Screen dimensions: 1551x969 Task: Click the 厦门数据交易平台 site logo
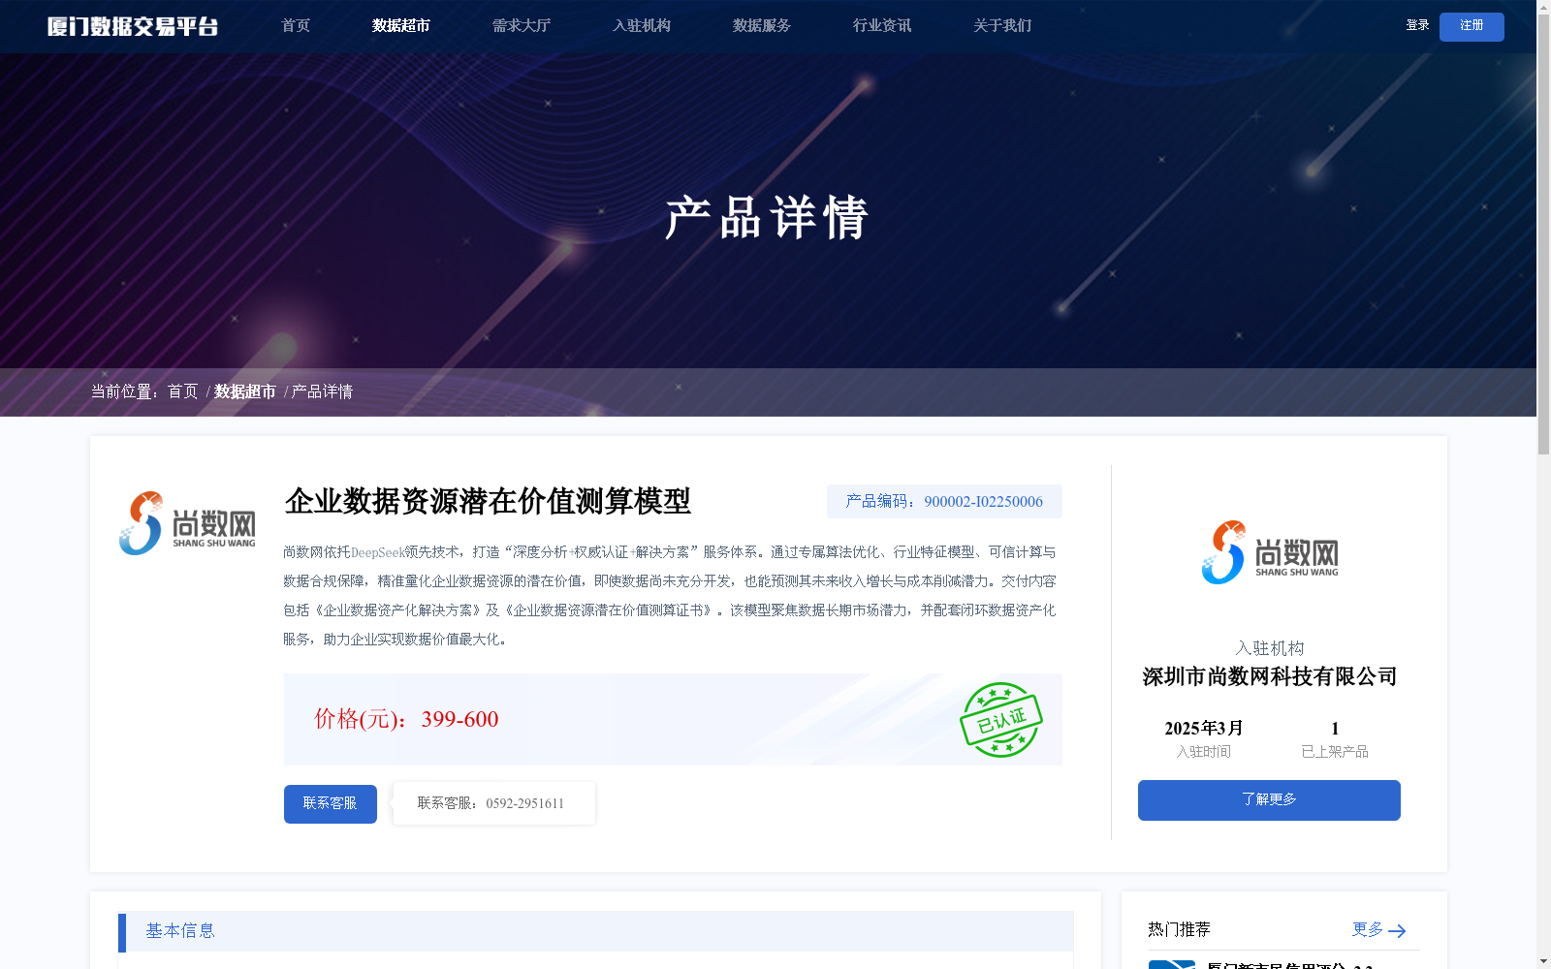pyautogui.click(x=133, y=26)
